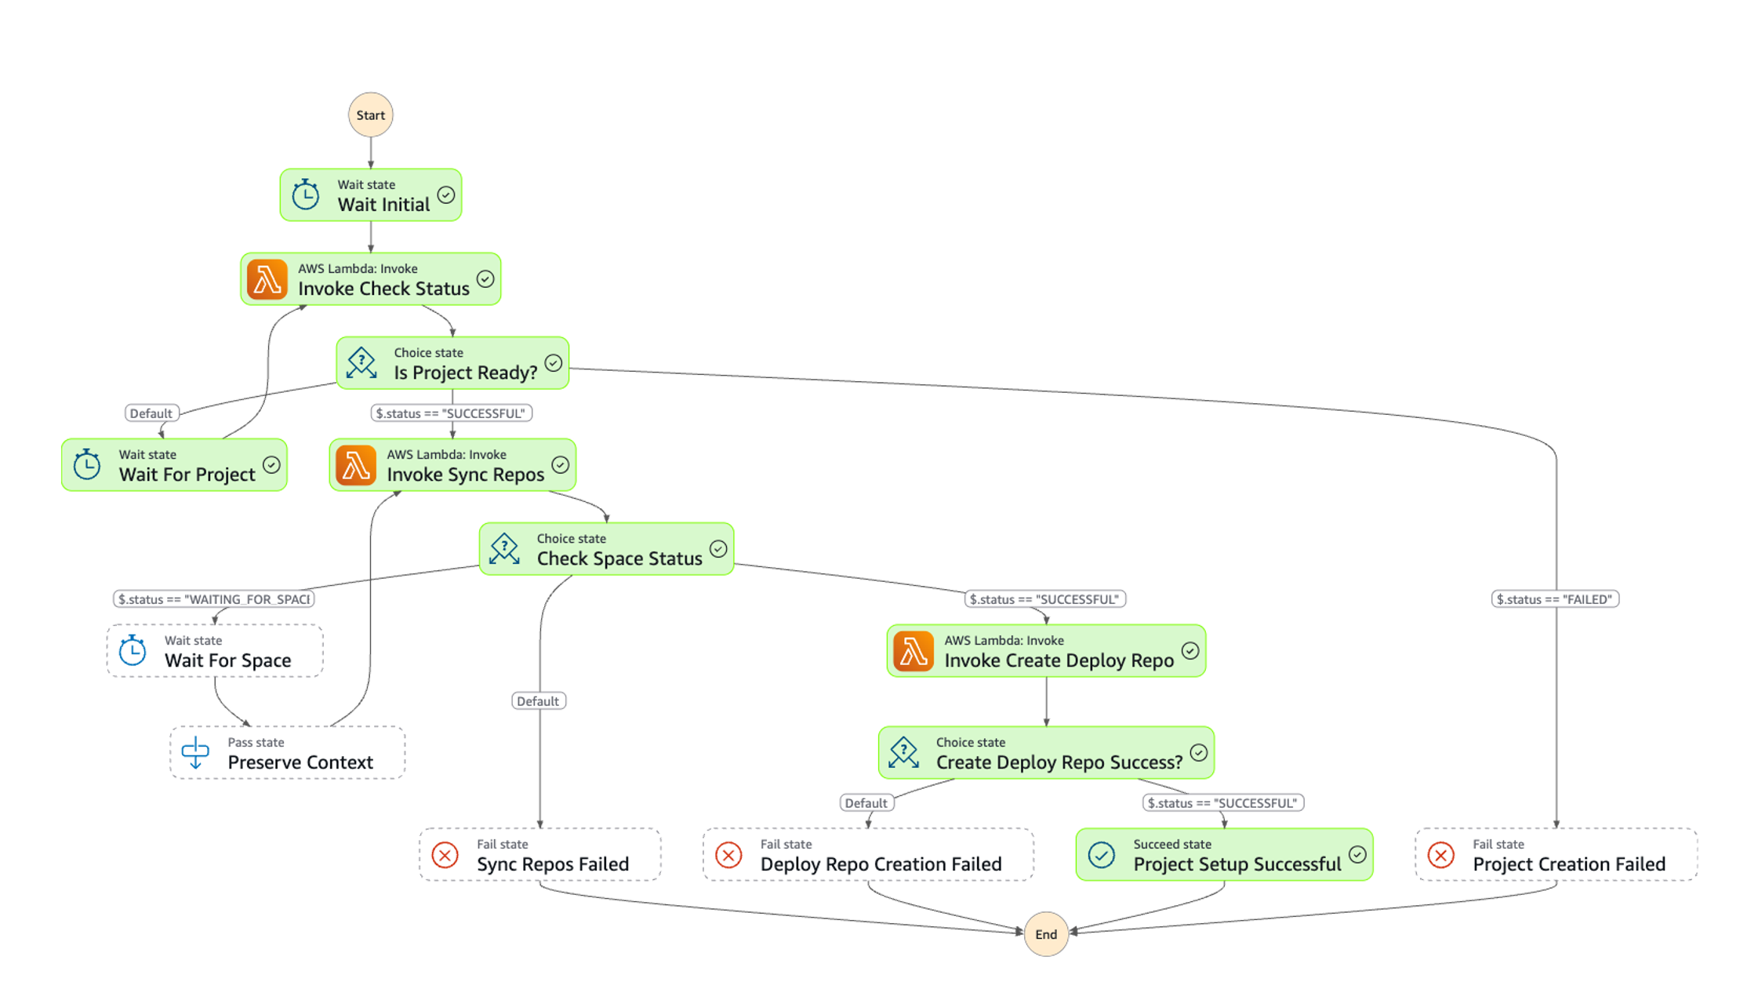Click green checkmark icon on Project Setup Successful
The width and height of the screenshot is (1740, 1000).
(x=1102, y=855)
